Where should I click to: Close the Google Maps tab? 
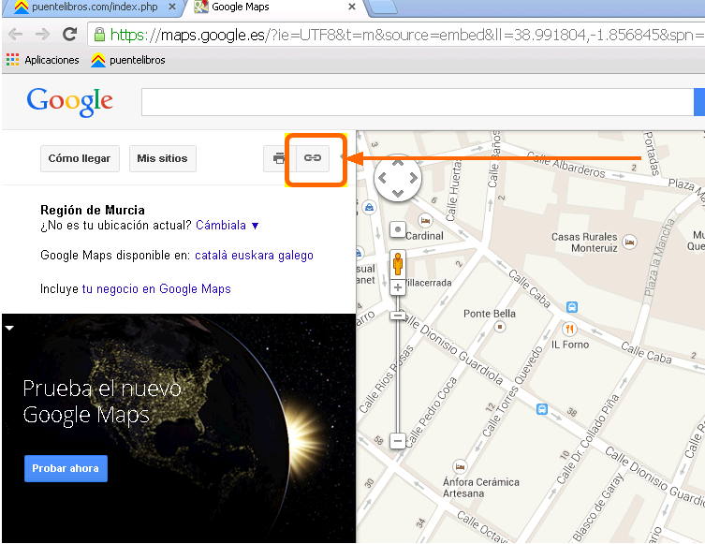pos(352,7)
